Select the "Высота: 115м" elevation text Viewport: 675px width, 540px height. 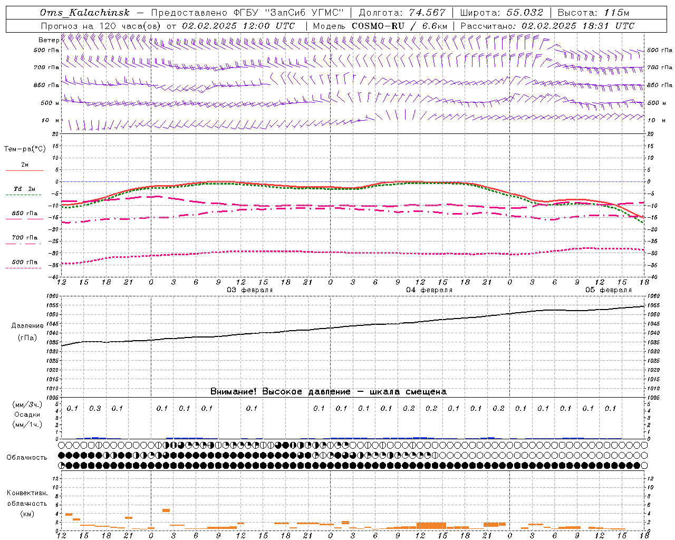pos(593,13)
